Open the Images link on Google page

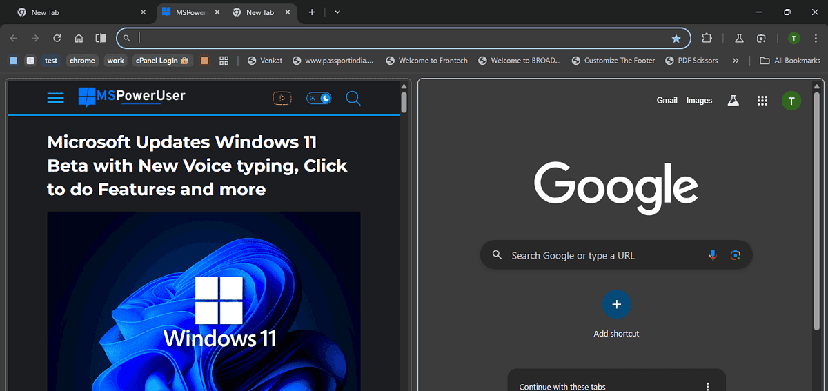[699, 101]
